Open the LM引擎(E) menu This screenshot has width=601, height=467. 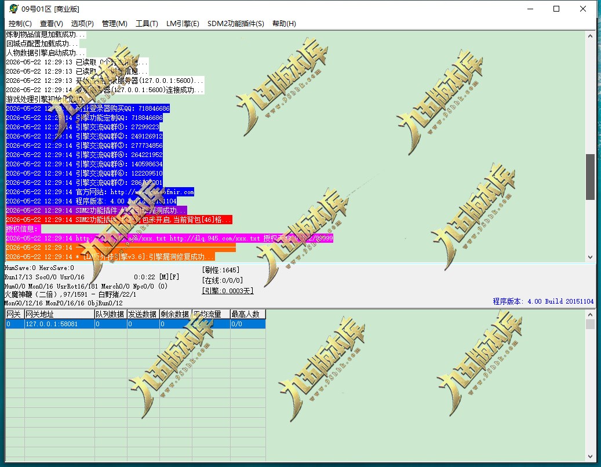[x=183, y=24]
